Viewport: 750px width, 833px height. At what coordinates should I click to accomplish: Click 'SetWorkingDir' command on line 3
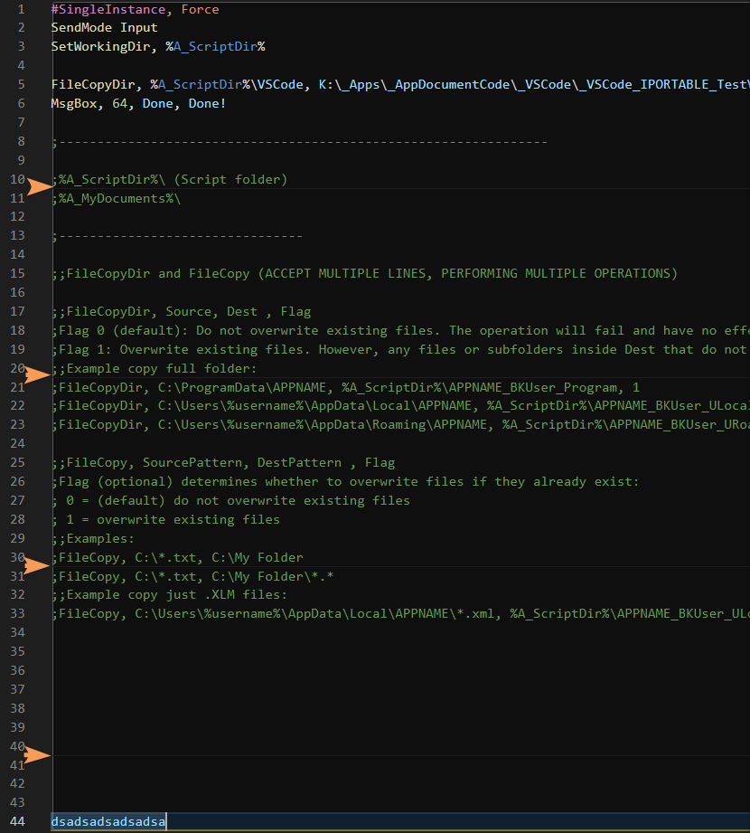point(100,47)
